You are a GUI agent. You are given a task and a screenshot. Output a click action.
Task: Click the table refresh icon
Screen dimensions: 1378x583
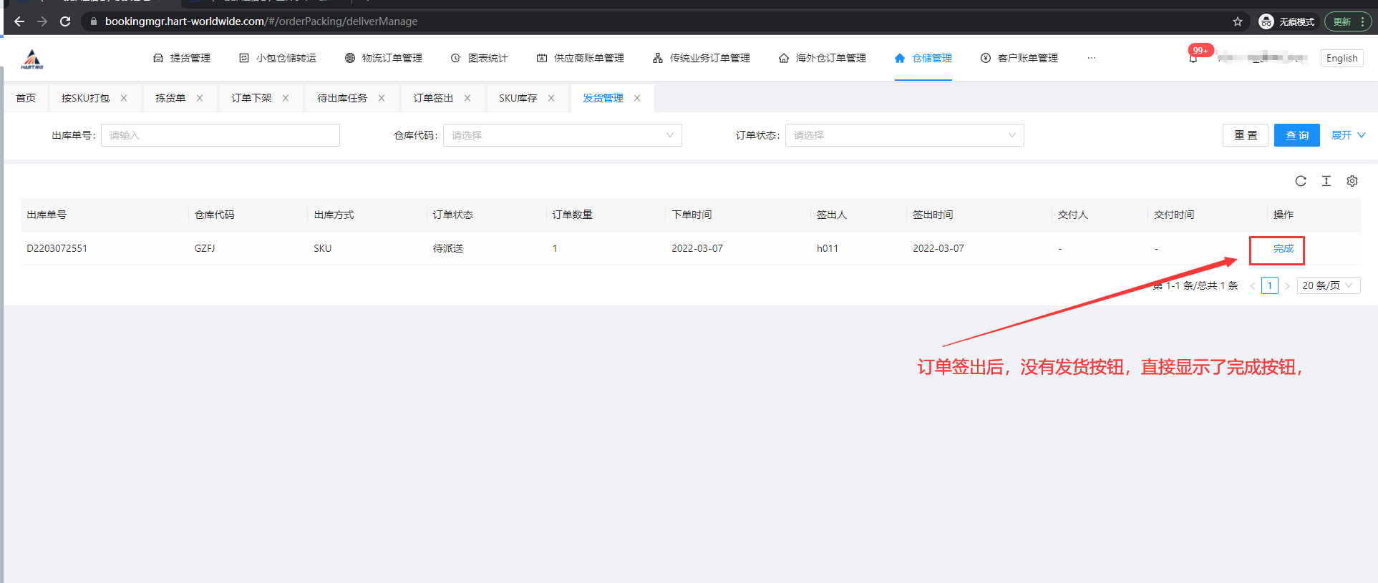1300,181
